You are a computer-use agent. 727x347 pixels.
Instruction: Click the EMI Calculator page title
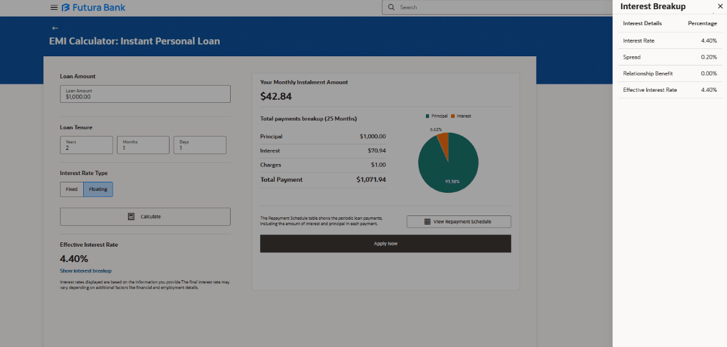(135, 41)
